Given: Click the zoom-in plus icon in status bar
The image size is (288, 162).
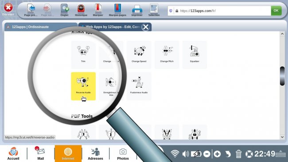Looking at the screenshot, I should 217,154.
